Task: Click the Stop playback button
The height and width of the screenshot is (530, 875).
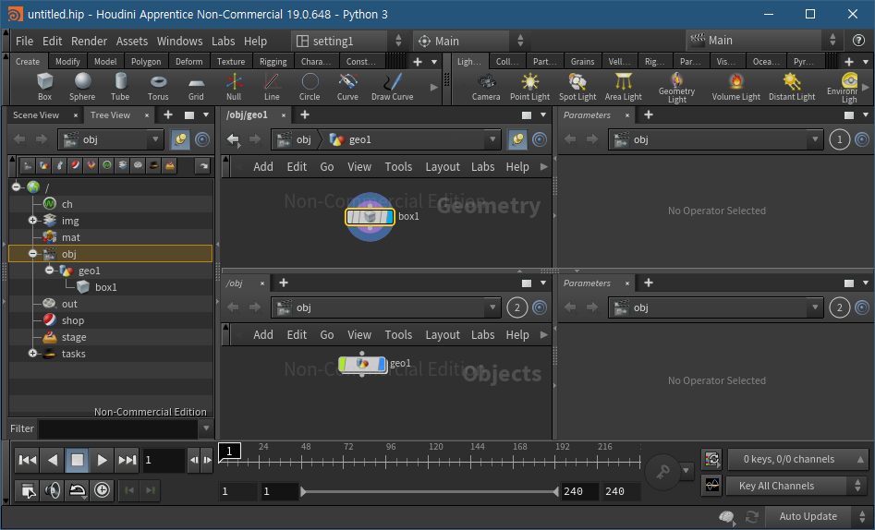Action: pos(77,460)
